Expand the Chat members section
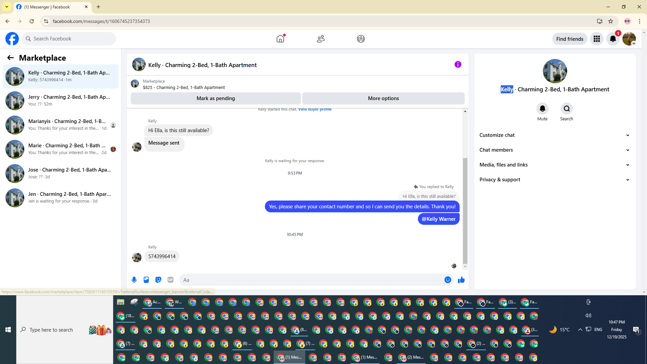This screenshot has width=647, height=364. [554, 150]
